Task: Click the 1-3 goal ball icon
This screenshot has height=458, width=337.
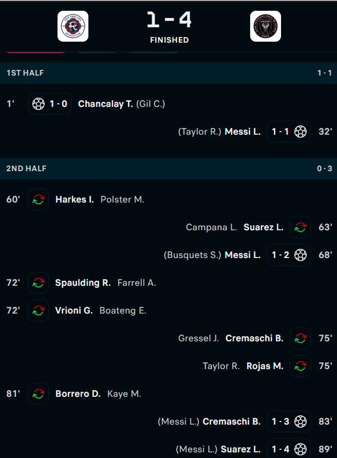Action: [x=301, y=422]
